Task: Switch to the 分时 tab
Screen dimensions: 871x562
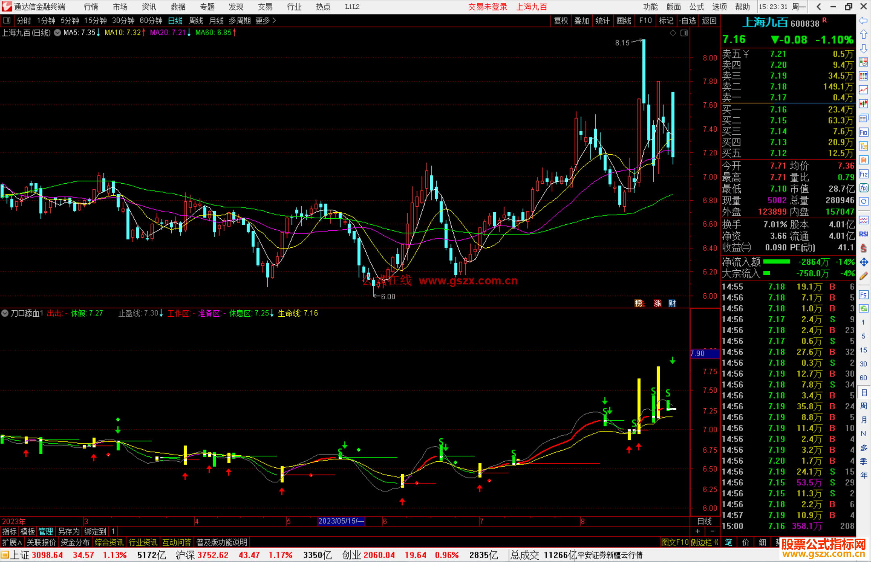Action: click(x=24, y=21)
